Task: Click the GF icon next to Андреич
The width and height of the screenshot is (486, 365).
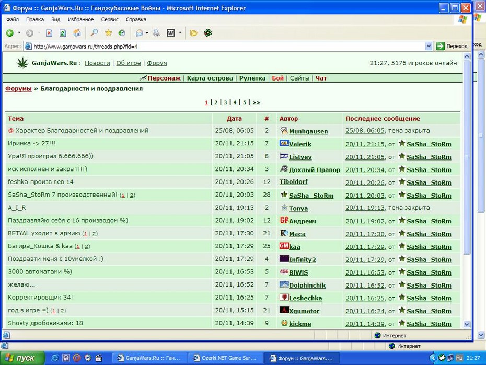Action: [x=284, y=220]
